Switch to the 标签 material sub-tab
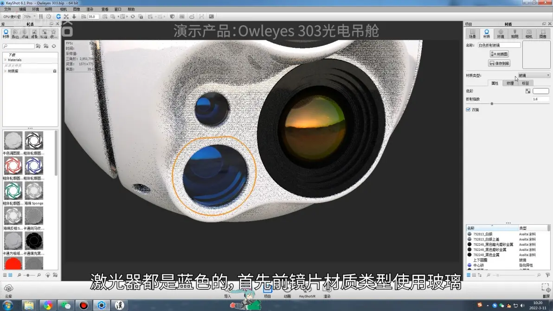 (x=526, y=83)
